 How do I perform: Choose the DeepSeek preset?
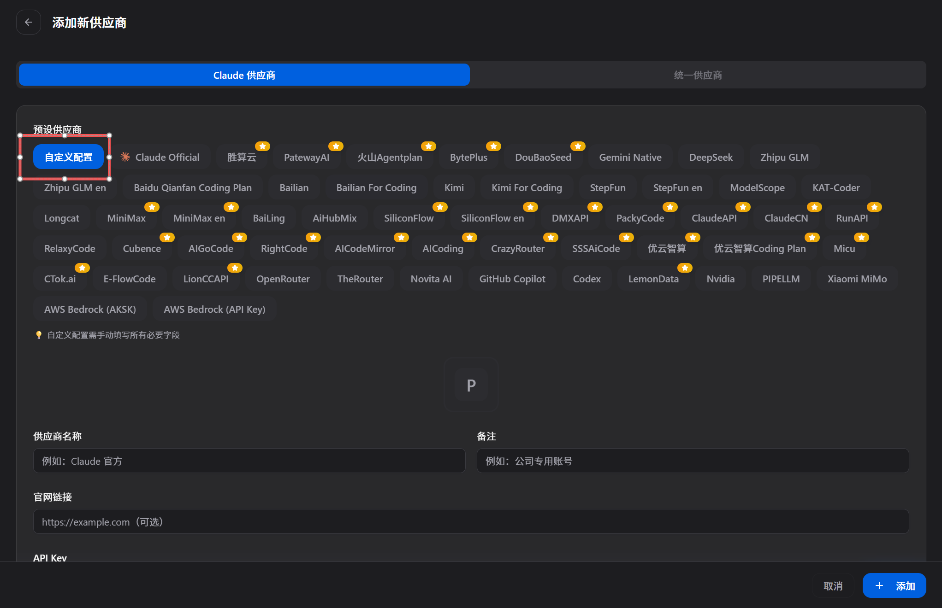point(711,157)
